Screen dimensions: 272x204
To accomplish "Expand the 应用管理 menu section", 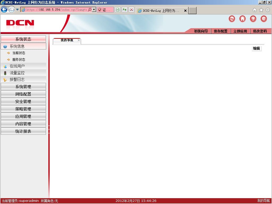I will (x=23, y=116).
